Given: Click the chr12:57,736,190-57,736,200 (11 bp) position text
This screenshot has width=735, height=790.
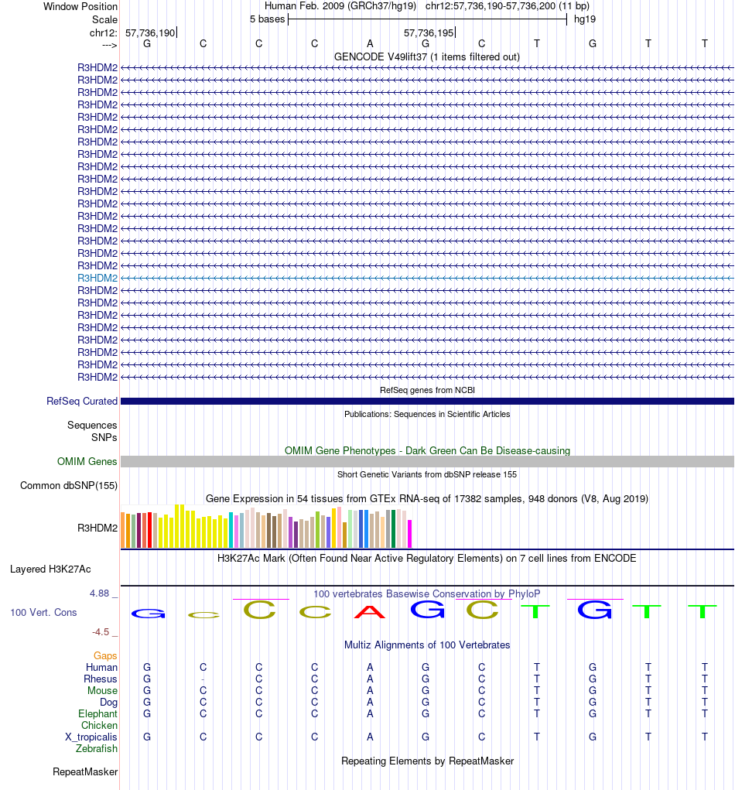Looking at the screenshot, I should (x=508, y=6).
